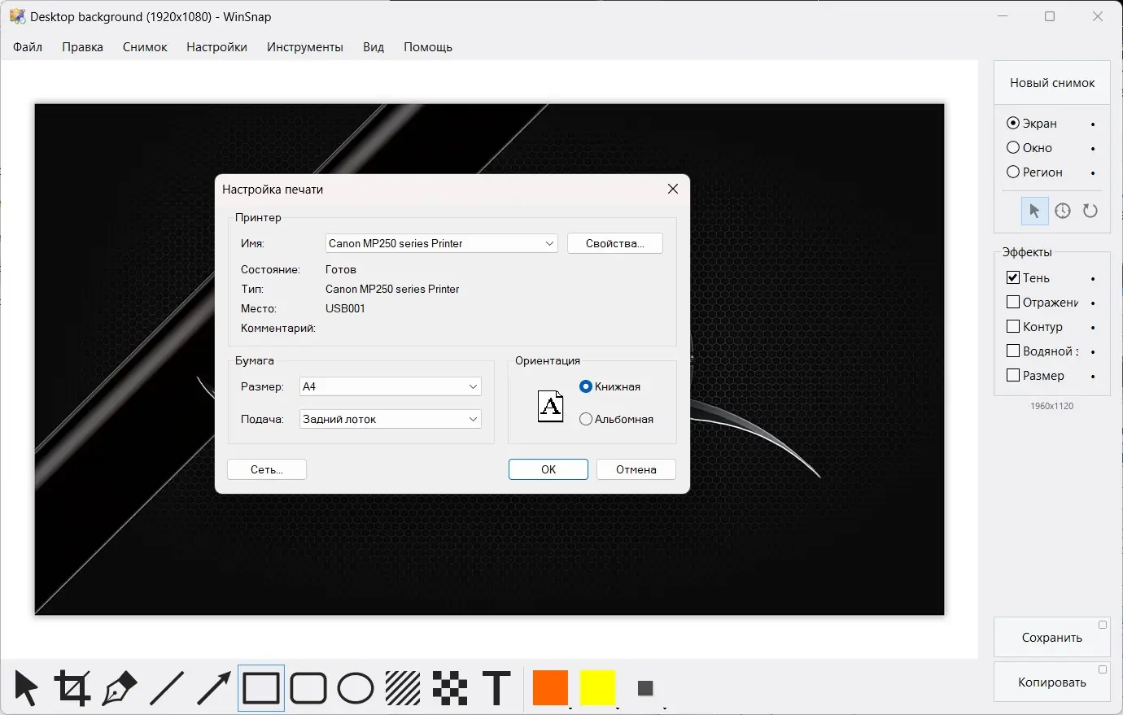The width and height of the screenshot is (1123, 715).
Task: Expand the paper size A4 dropdown
Action: tap(391, 386)
